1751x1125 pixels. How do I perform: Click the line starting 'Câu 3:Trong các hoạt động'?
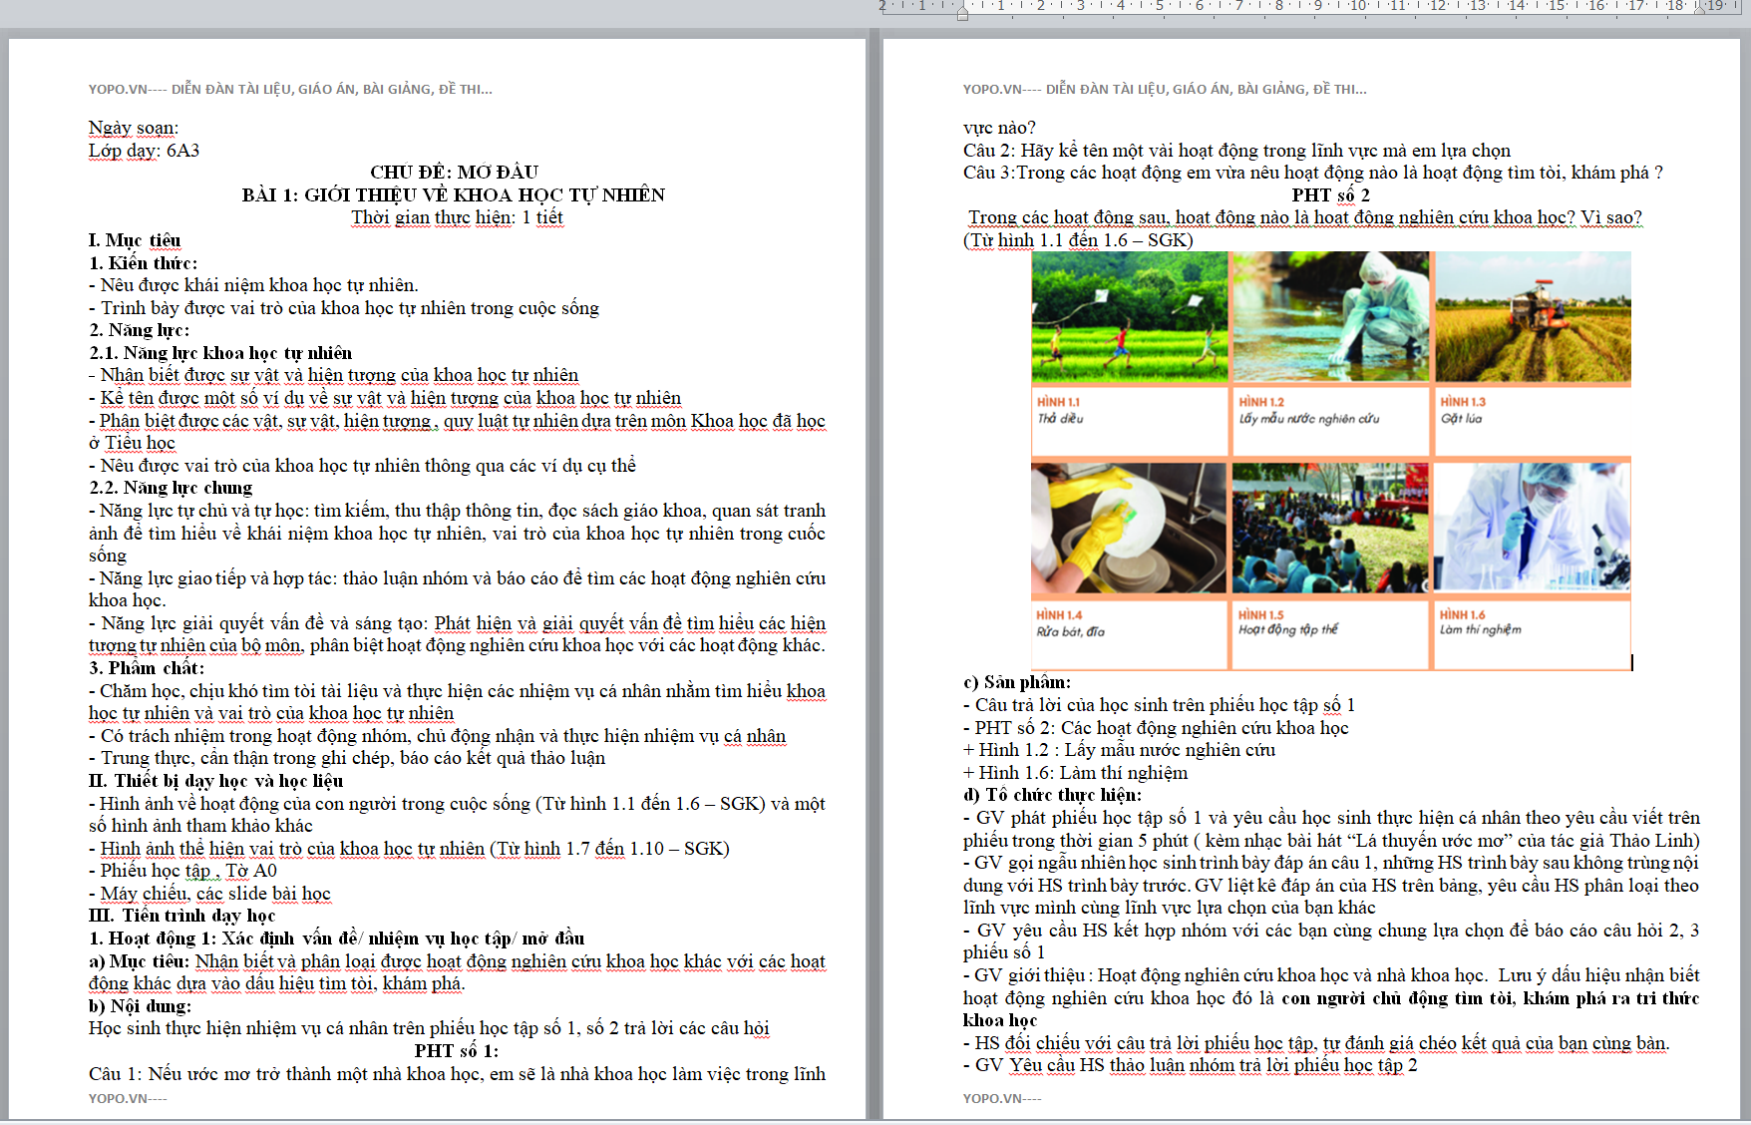pyautogui.click(x=1313, y=173)
